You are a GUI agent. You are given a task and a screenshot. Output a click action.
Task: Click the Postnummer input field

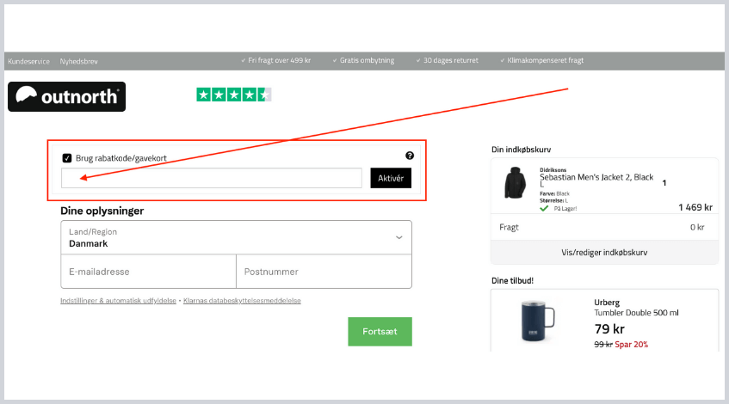click(x=324, y=272)
